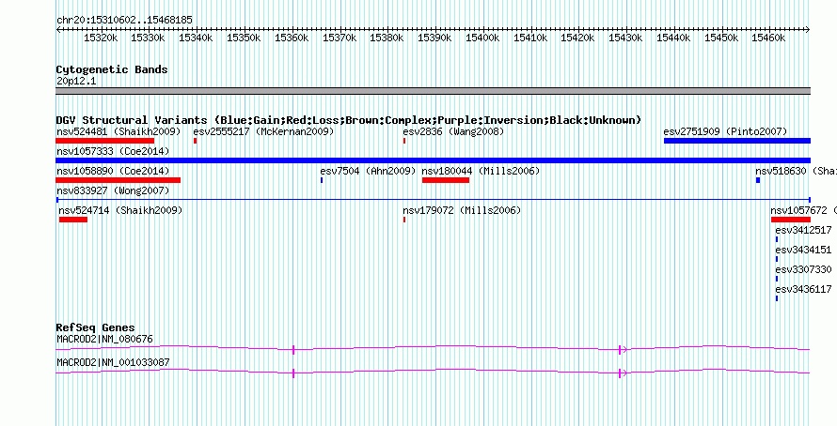Open the esv3307330 variant label
The width and height of the screenshot is (837, 426).
(803, 269)
